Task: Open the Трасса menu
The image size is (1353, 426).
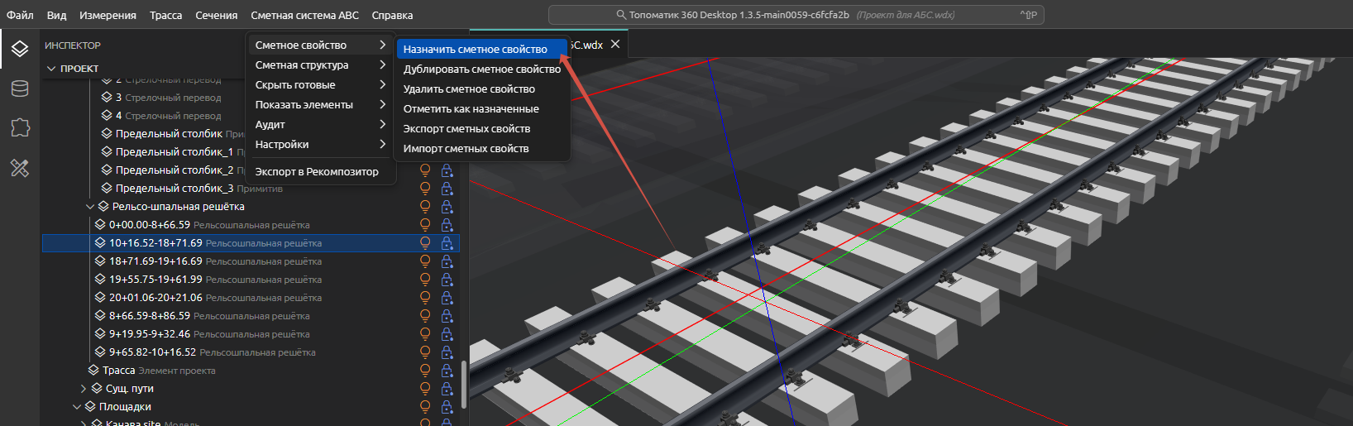Action: tap(166, 15)
